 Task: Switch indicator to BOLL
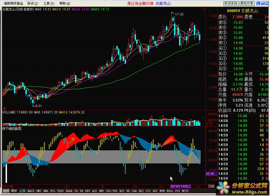(170, 191)
